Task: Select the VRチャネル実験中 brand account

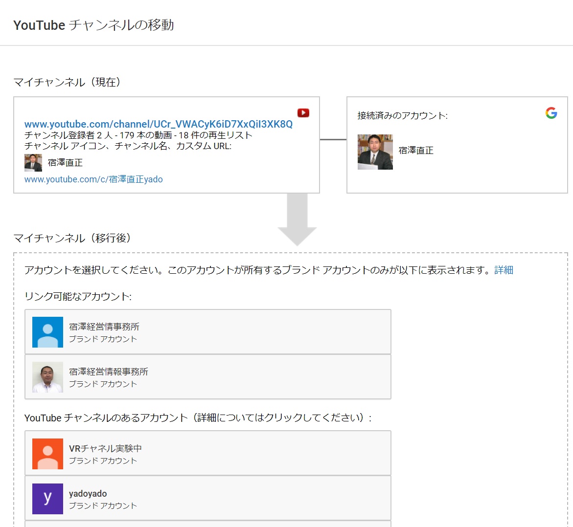Action: click(208, 453)
